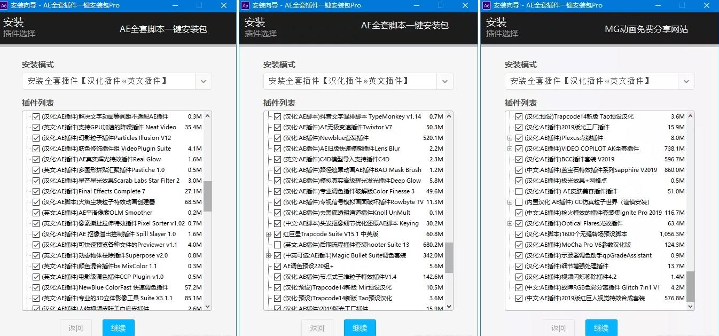719x336 pixels.
Task: Uncheck TypeMonkey v1.14 script in middle window
Action: coord(278,116)
